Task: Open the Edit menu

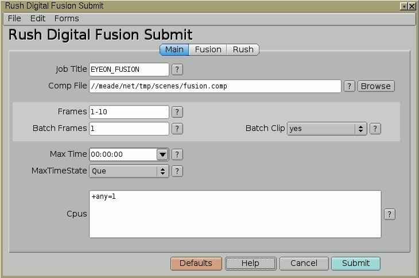Action: click(x=38, y=18)
